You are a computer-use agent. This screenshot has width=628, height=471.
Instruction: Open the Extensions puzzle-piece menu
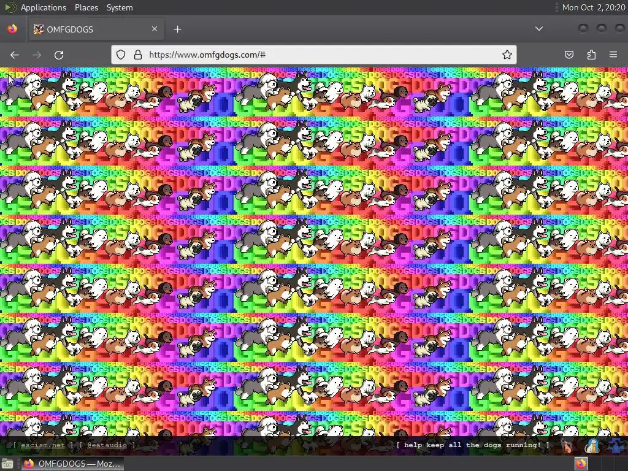pyautogui.click(x=591, y=55)
